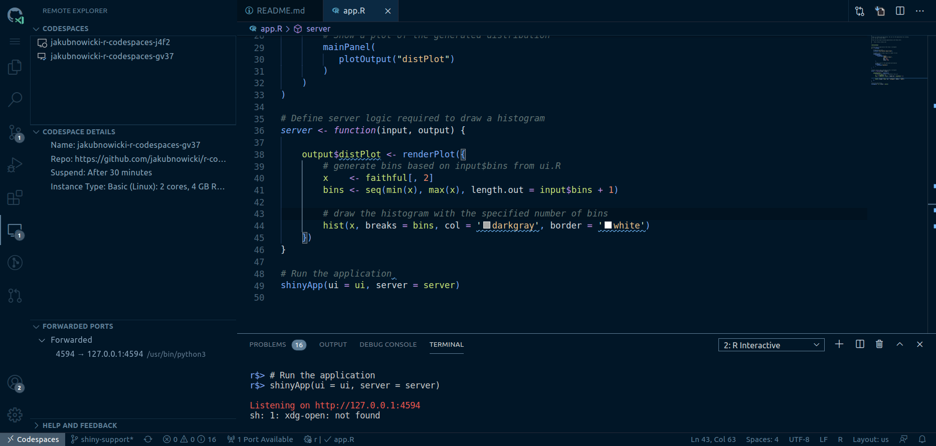Open the Accounts menu icon
This screenshot has height=446, width=936.
click(x=15, y=383)
